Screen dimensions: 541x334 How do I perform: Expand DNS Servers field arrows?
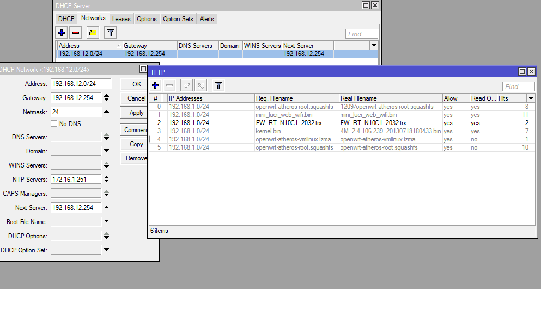click(107, 137)
